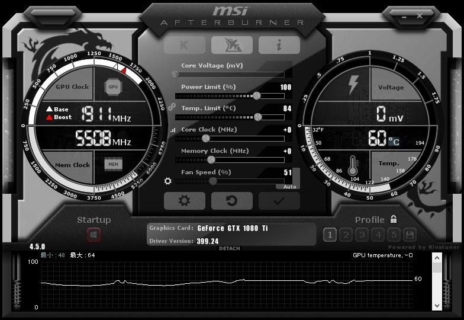Open the Kombustor K button

coord(185,45)
